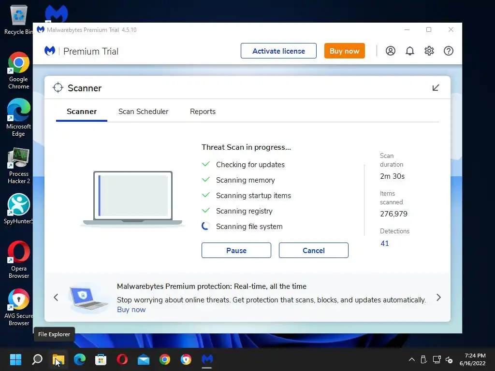
Task: Click Activate license button
Action: click(x=278, y=51)
